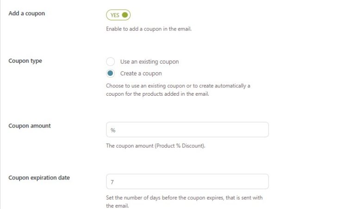Click the YES text on the coupon switch

tap(115, 15)
